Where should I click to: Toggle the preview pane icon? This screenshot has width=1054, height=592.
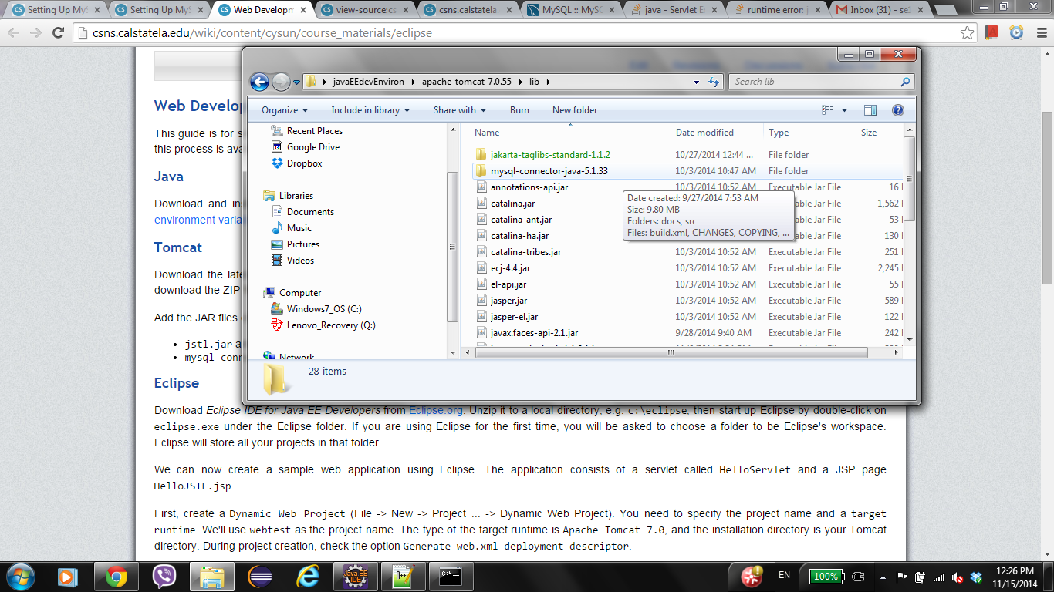(870, 110)
